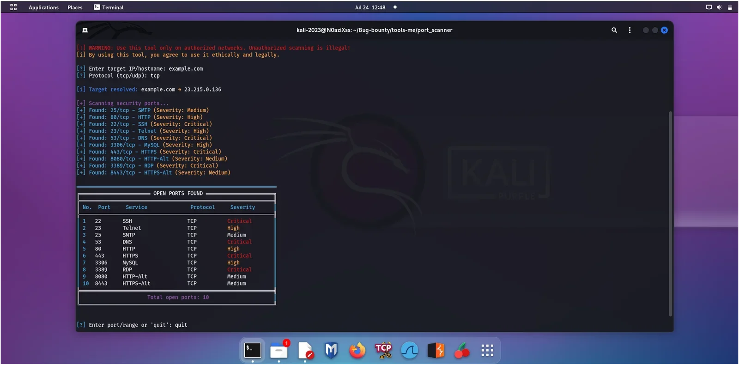Click 'Found: 3306/tcp - MySQL' line

coord(144,145)
